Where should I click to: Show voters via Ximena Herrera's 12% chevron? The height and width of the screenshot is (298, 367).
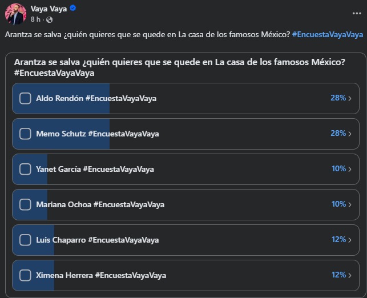click(350, 275)
